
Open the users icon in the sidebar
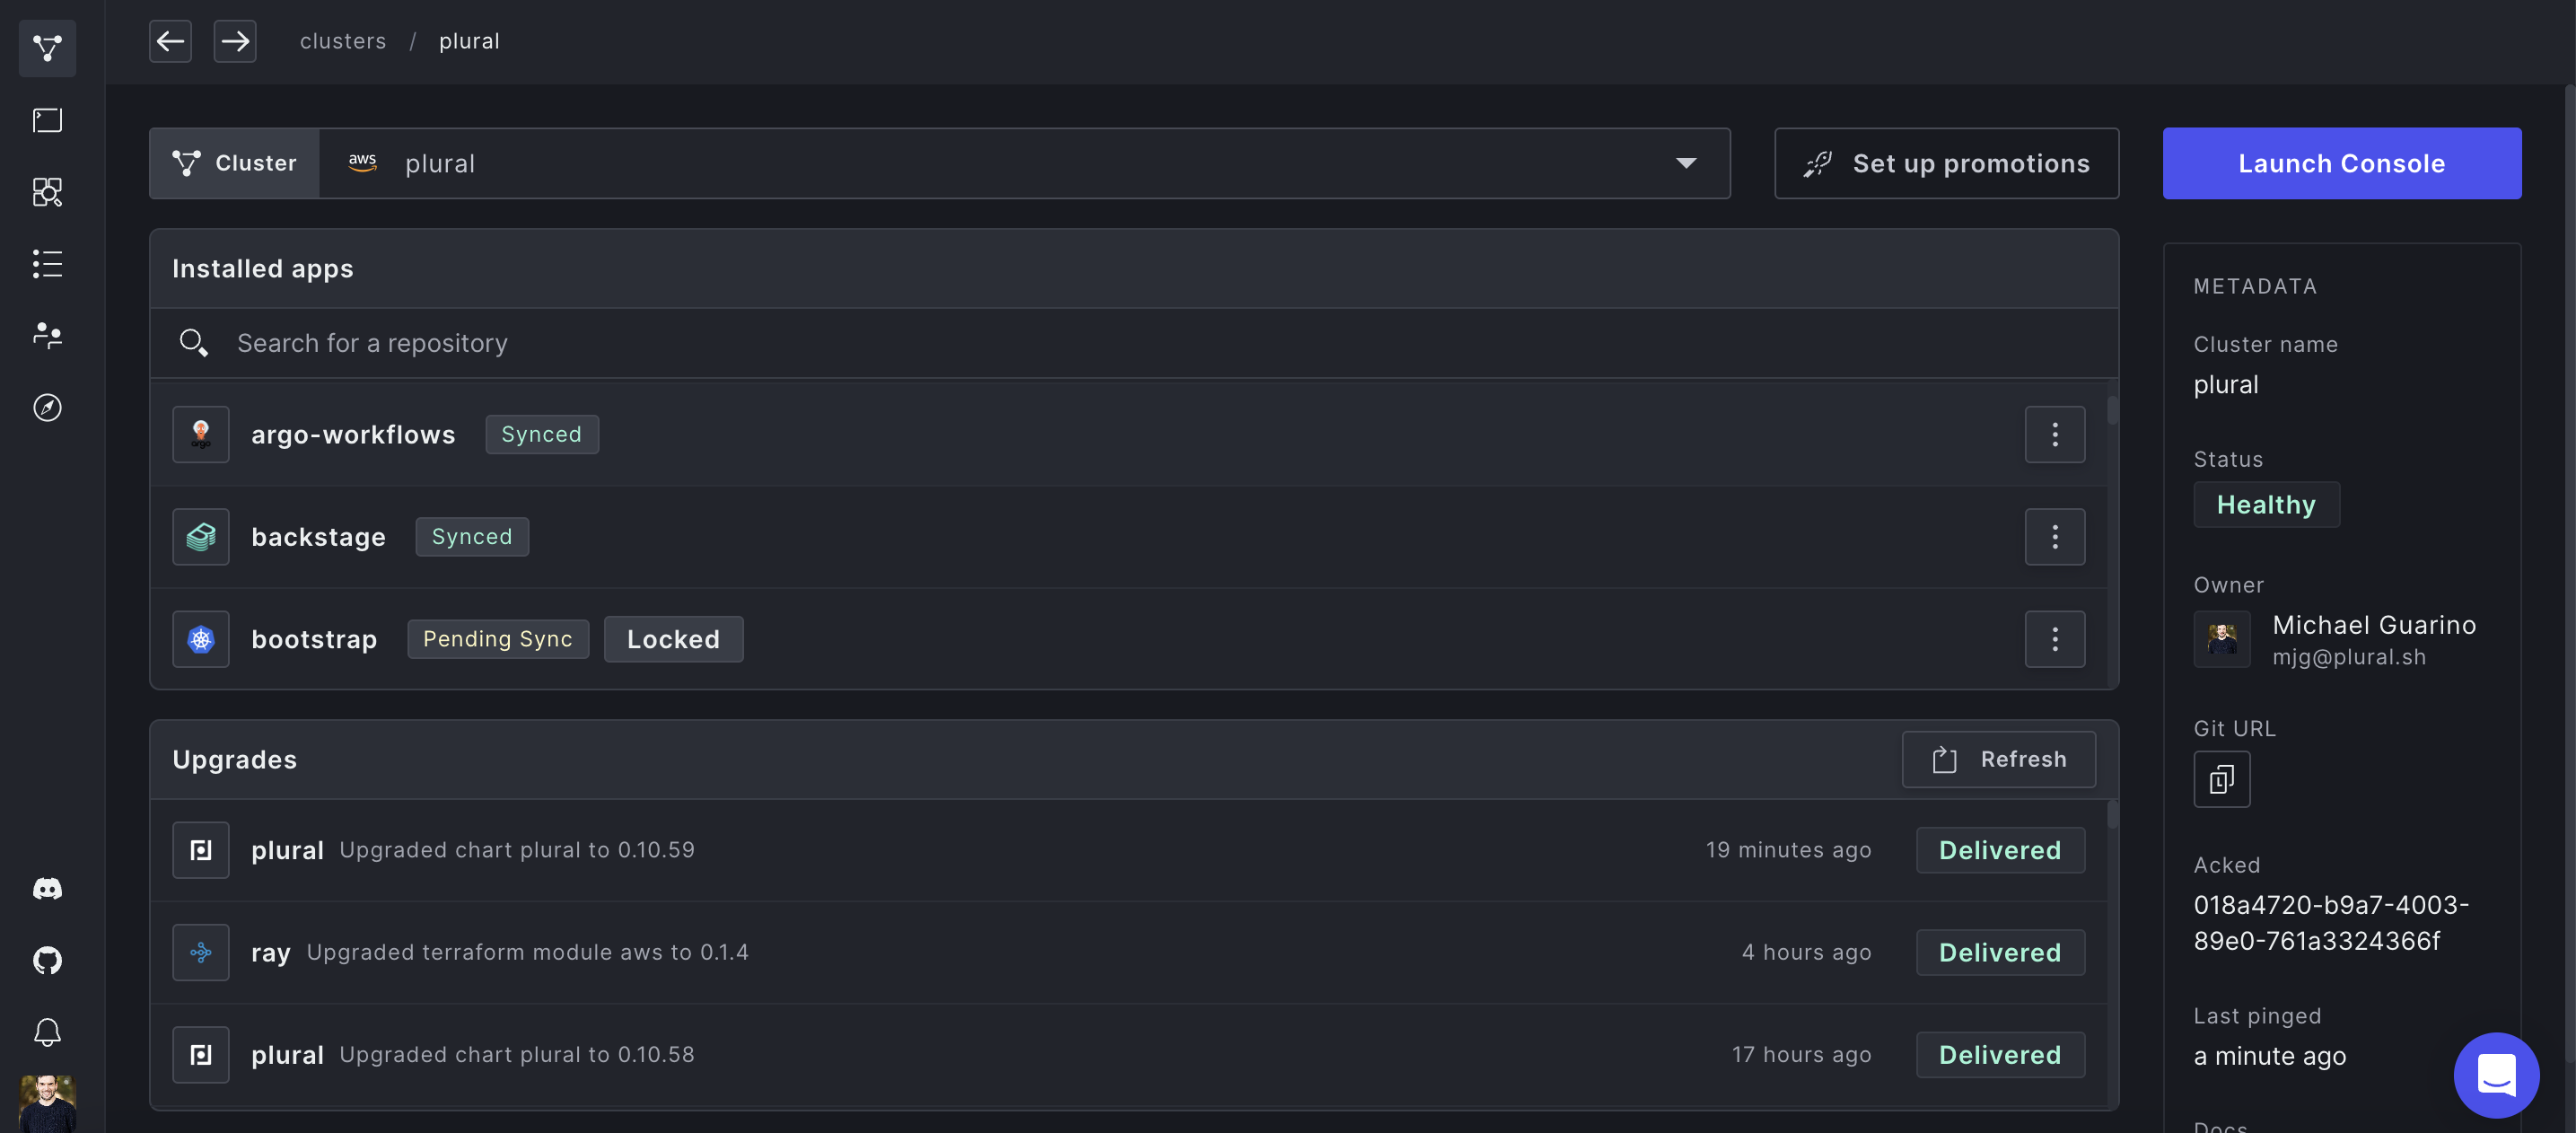(47, 335)
